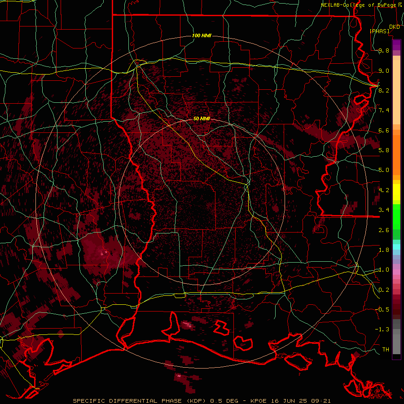Click the 5.0 scale value
Viewport: 404px width, 404px height.
click(384, 170)
